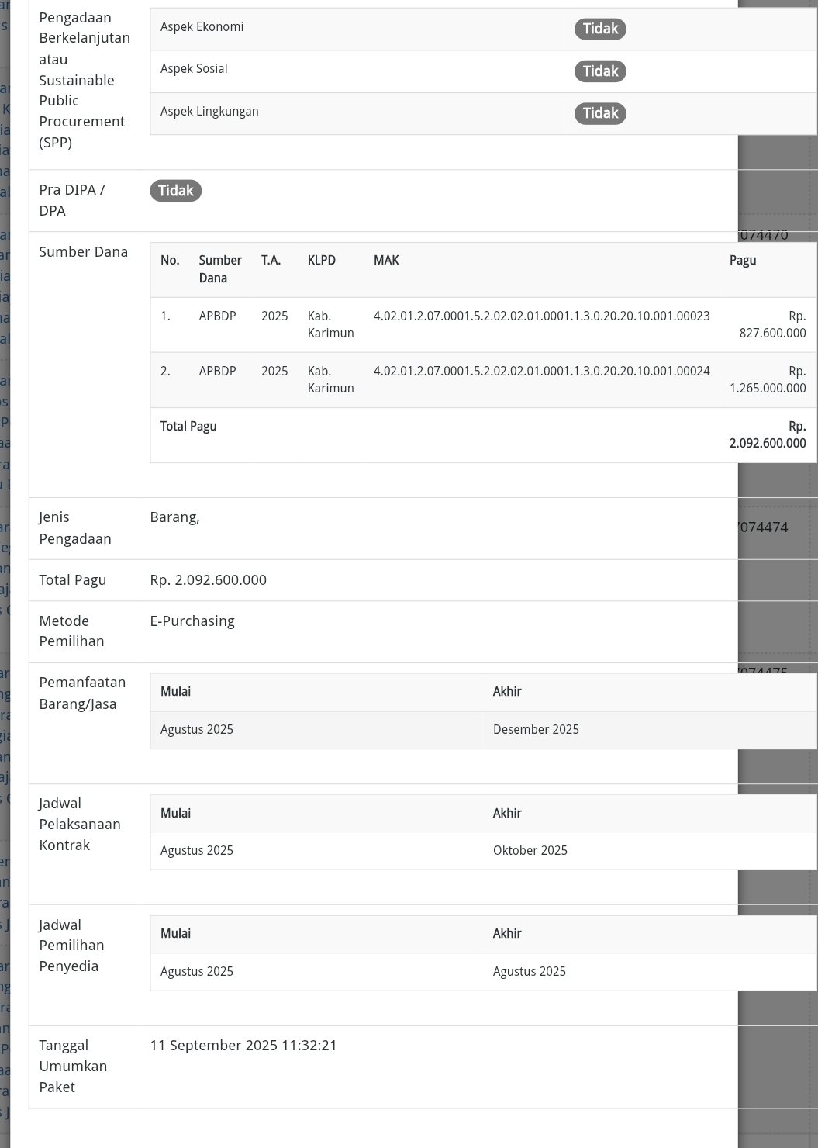Click the Pagu column header
The width and height of the screenshot is (818, 1148).
(x=742, y=261)
